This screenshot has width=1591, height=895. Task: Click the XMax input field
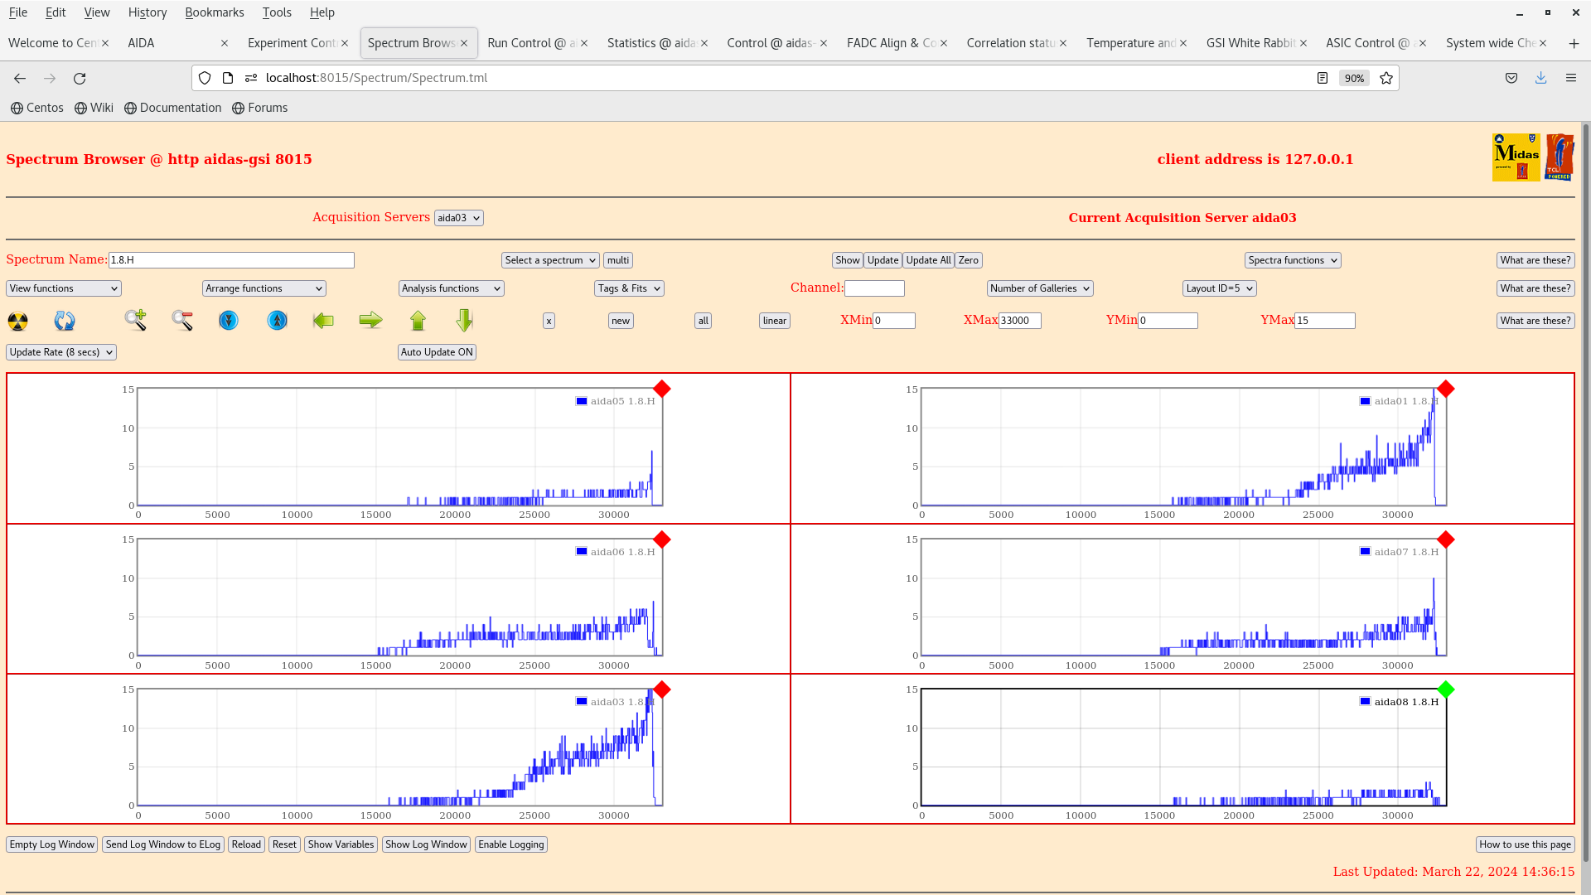pos(1019,321)
